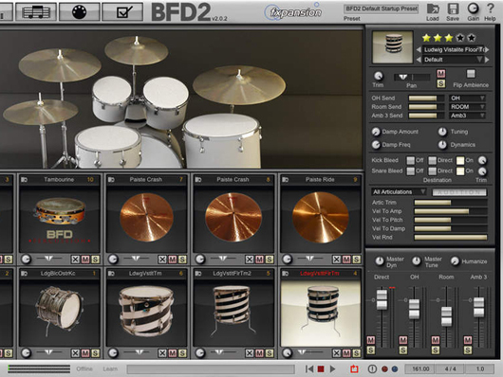Step to the previous Default preset with left arrow
The width and height of the screenshot is (503, 377).
(419, 60)
